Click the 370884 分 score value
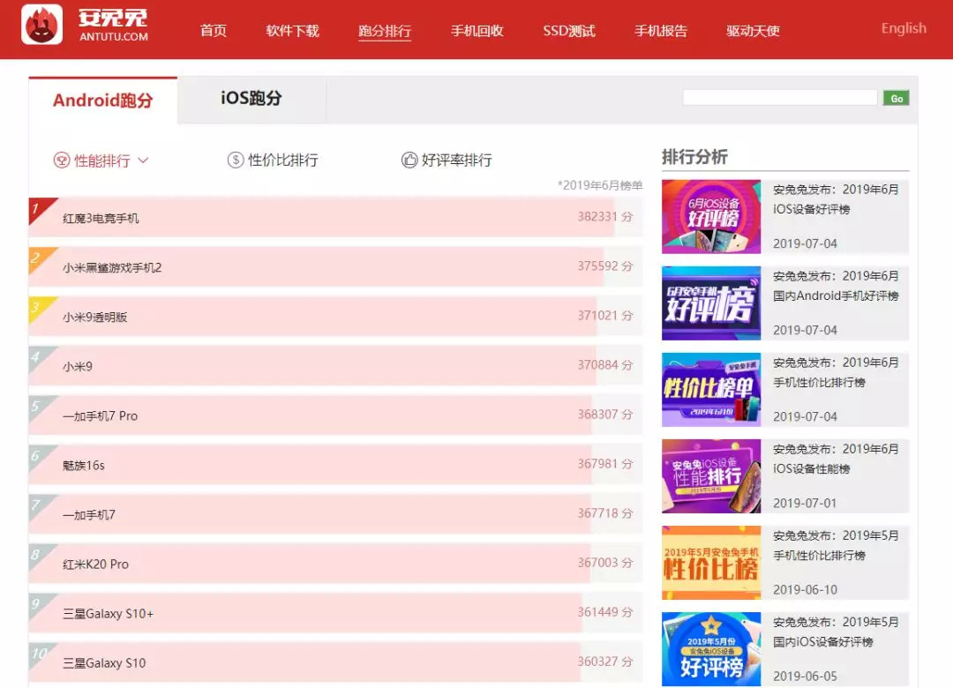The height and width of the screenshot is (688, 953). pos(604,364)
